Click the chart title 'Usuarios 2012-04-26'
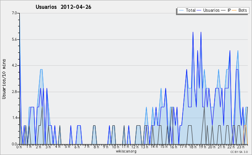 pyautogui.click(x=63, y=7)
